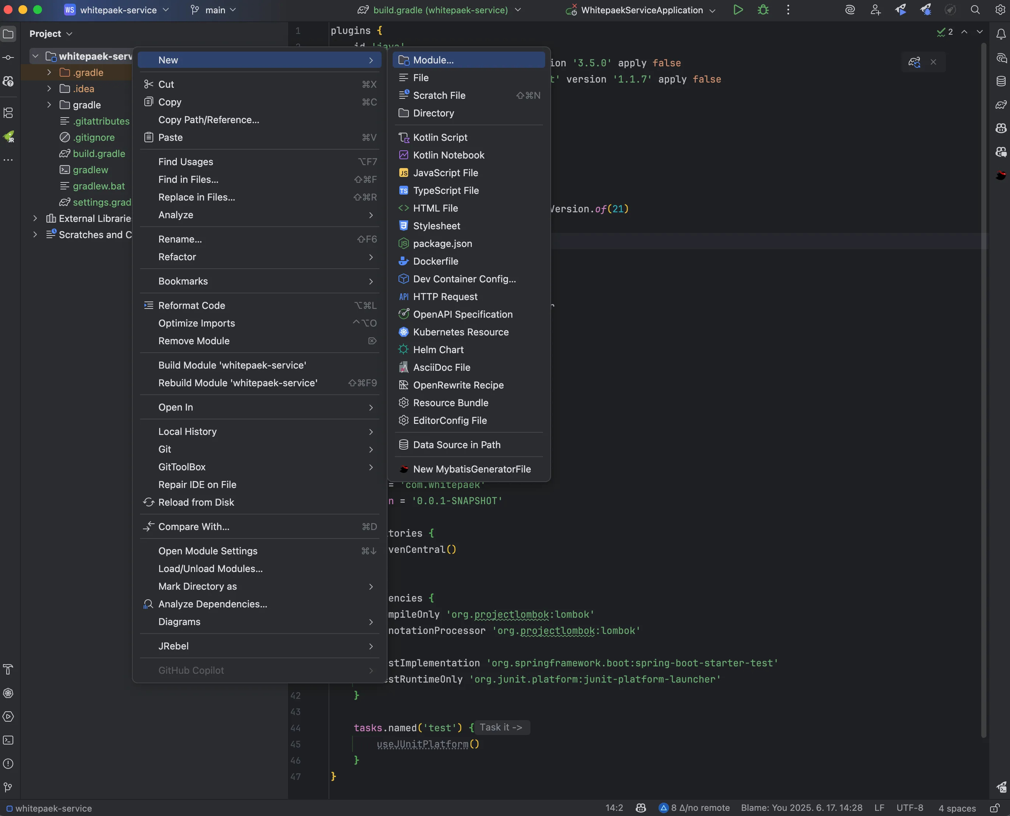Click the 14:2 caret position indicator
Image resolution: width=1010 pixels, height=816 pixels.
click(614, 808)
